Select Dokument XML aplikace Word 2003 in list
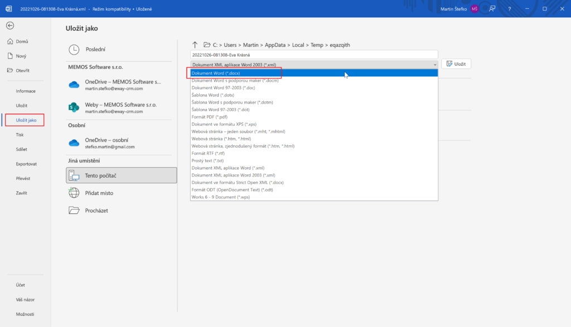This screenshot has height=327, width=571. 314,175
